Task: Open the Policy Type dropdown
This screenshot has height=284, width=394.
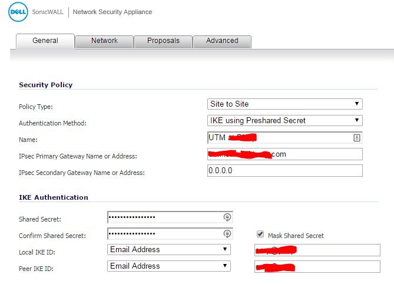Action: [x=285, y=104]
